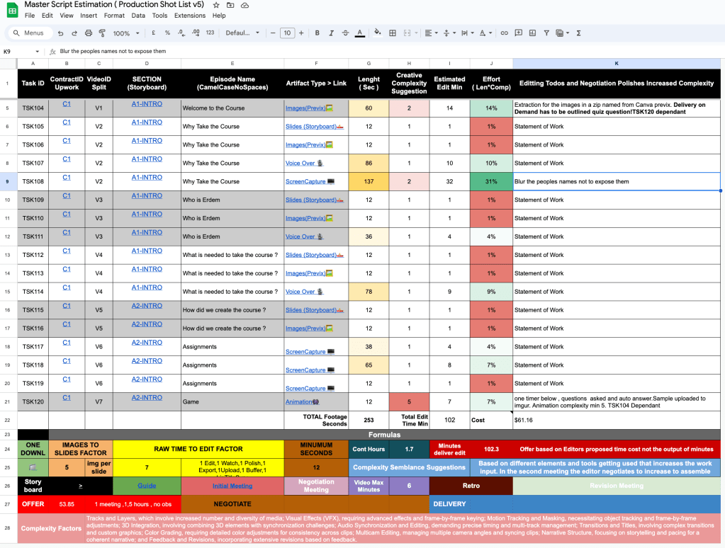Open the text color picker
Screen dimensions: 725x548
(360, 33)
